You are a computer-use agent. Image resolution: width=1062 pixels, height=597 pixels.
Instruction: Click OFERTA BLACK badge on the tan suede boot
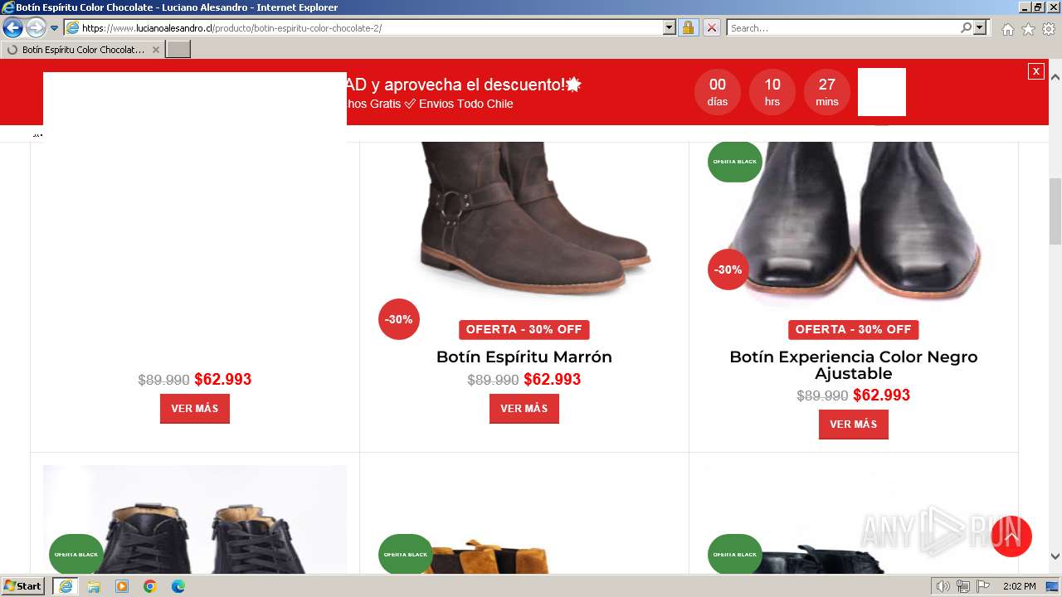(x=406, y=554)
